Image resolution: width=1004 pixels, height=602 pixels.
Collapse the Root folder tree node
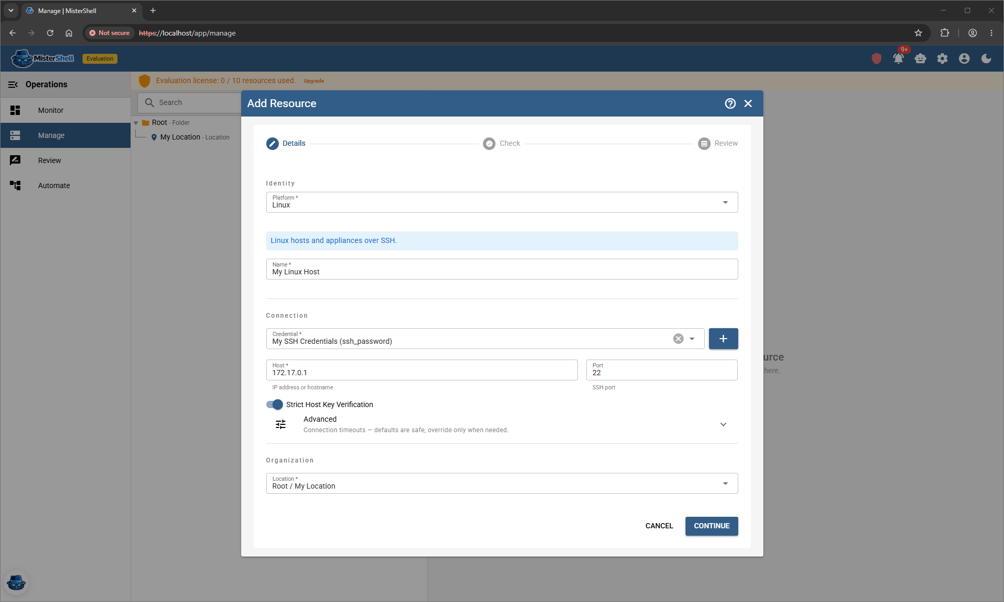[136, 123]
